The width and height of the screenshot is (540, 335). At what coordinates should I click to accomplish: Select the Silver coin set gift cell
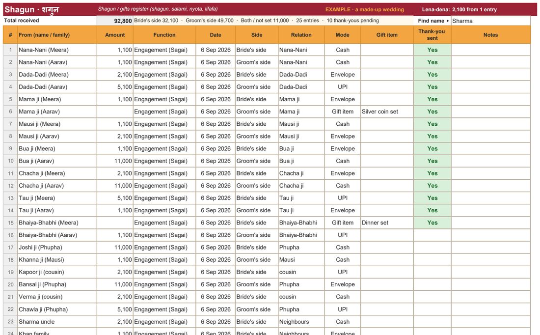click(x=387, y=112)
